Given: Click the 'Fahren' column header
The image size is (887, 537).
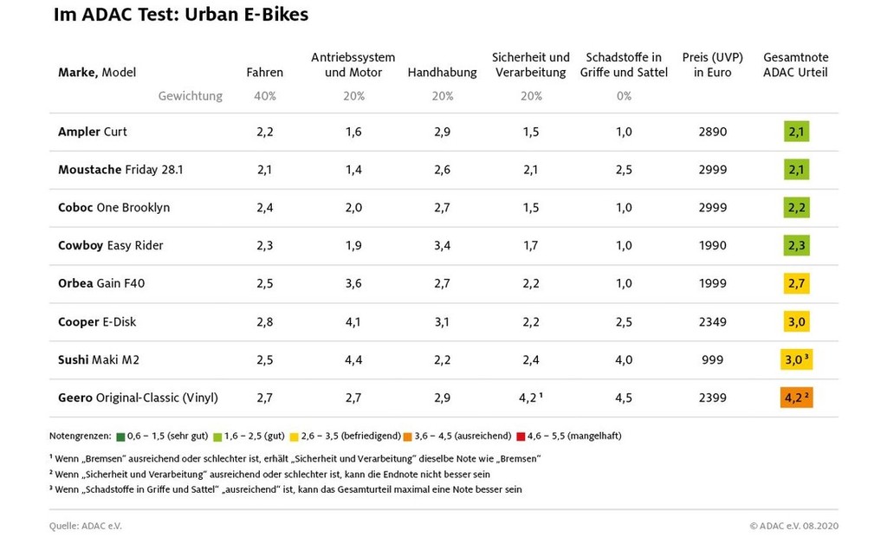Looking at the screenshot, I should pos(264,73).
